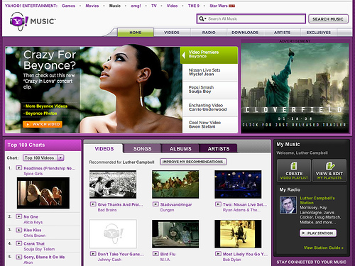
Task: Open View Station Guide link
Action: tap(323, 248)
